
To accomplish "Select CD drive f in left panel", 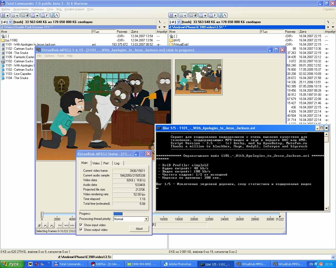I will [45, 15].
